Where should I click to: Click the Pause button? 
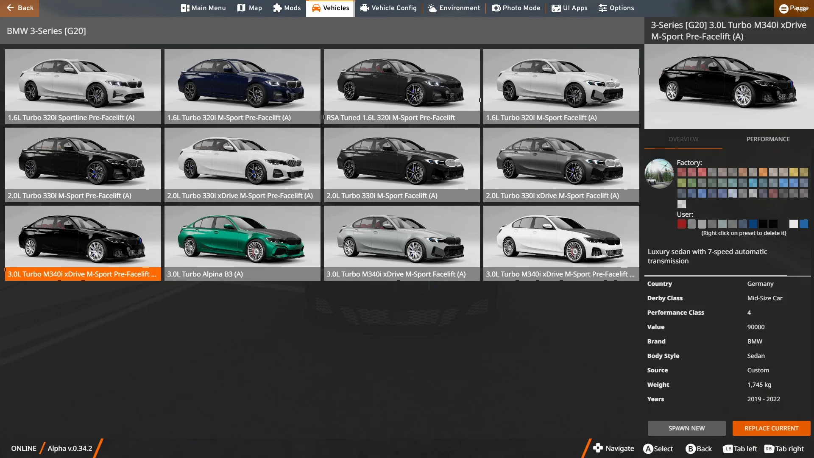point(794,8)
